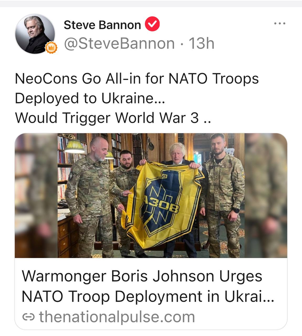This screenshot has height=336, width=302.
Task: Open the @SteveBannon handle link
Action: pos(119,43)
